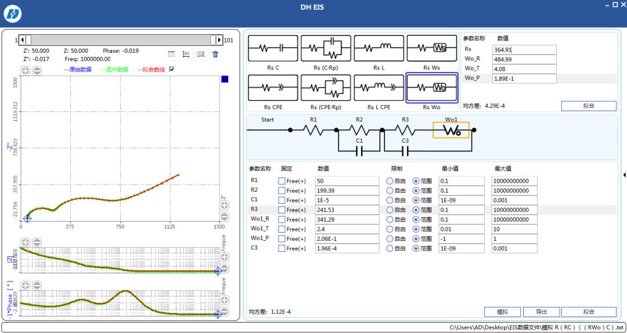
Task: Zoom in on the |Z| Bode plot
Action: coord(25,242)
